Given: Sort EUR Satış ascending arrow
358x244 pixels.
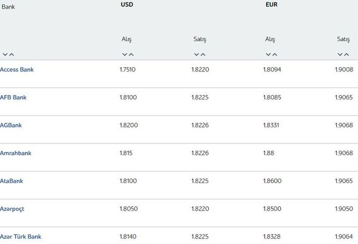Looking at the screenshot, I should click(346, 54).
